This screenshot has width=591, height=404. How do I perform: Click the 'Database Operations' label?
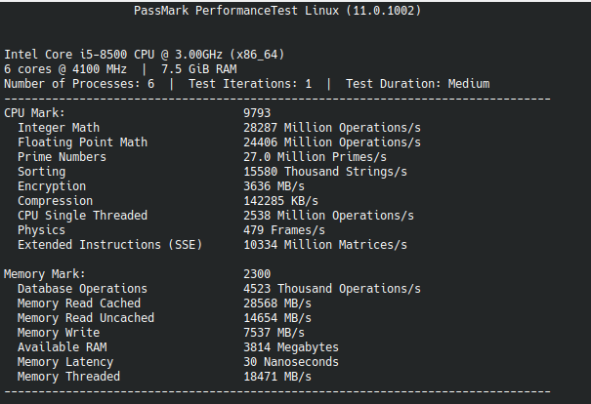click(82, 289)
